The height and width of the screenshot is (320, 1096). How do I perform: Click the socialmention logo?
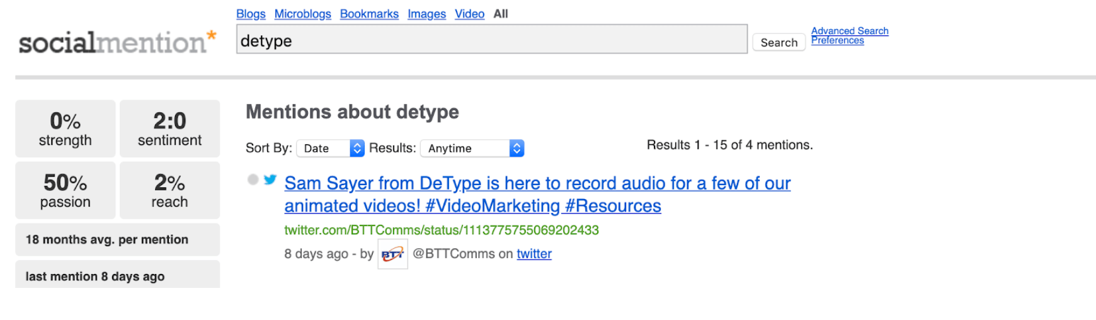[117, 42]
